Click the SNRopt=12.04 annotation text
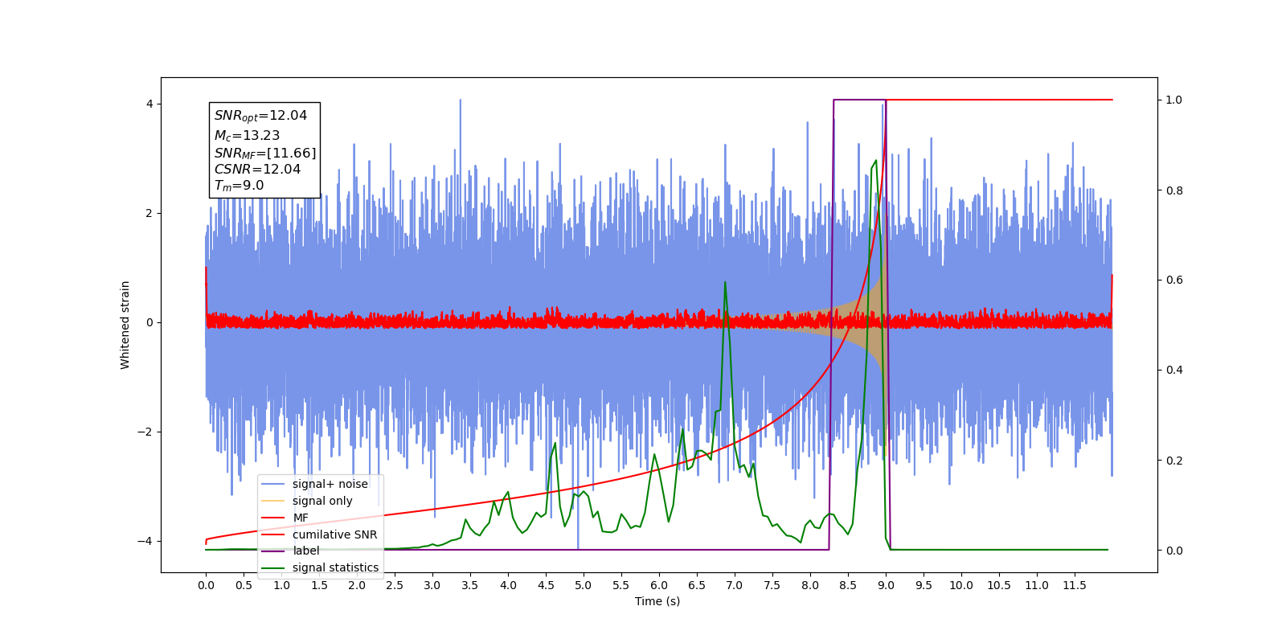 pos(260,116)
